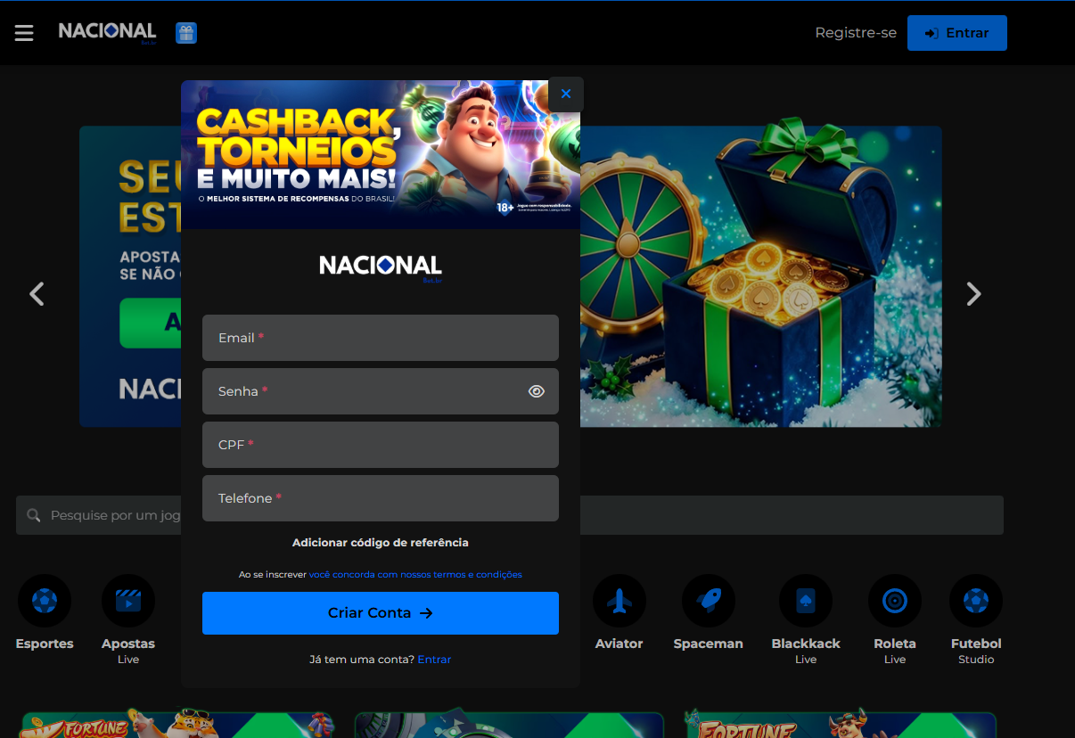This screenshot has width=1075, height=738.
Task: Open the hamburger menu
Action: (24, 33)
